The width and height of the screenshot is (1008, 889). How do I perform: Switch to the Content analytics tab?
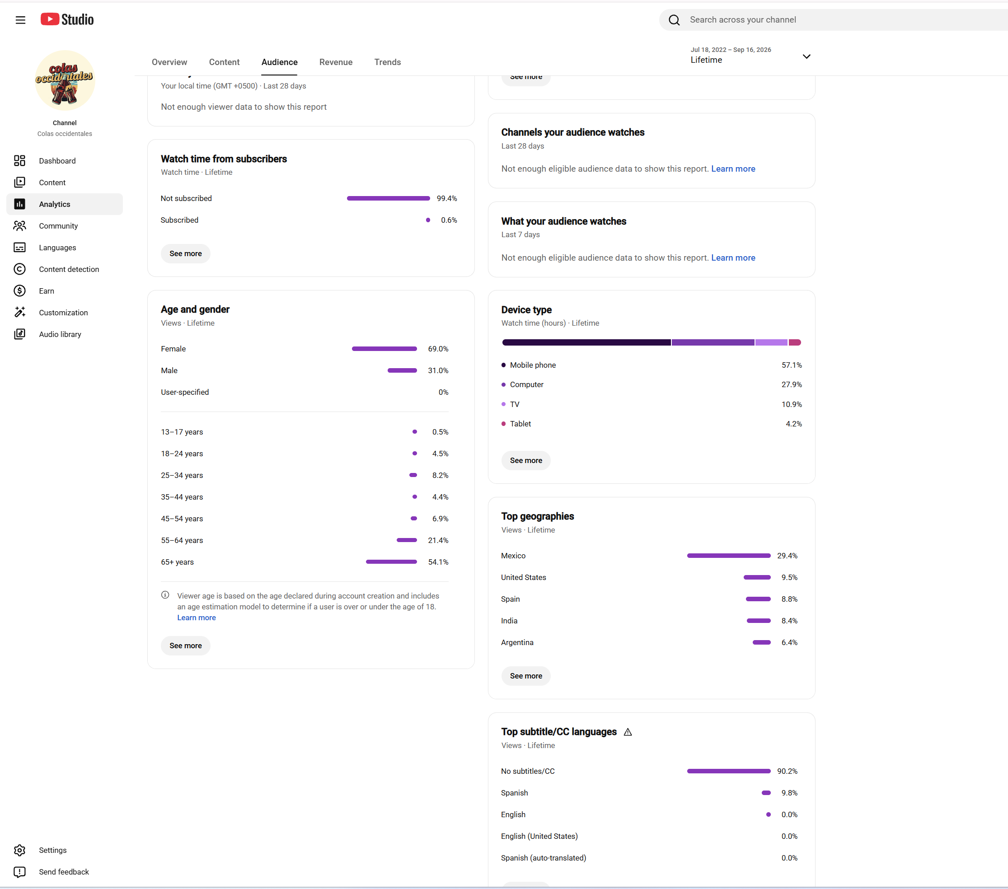pos(225,62)
